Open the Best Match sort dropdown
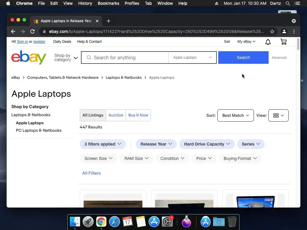 236,115
